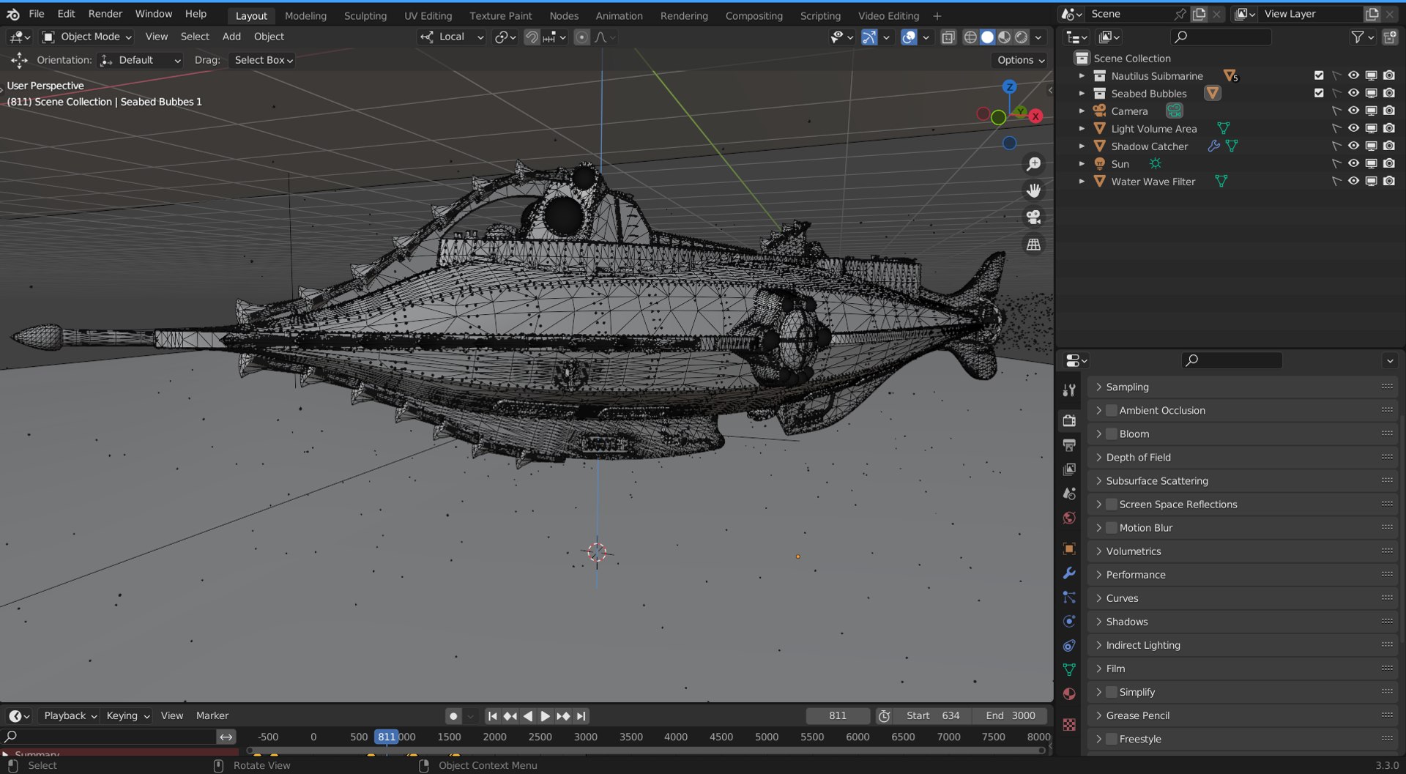
Task: Open the Playback timeline menu
Action: click(x=70, y=716)
